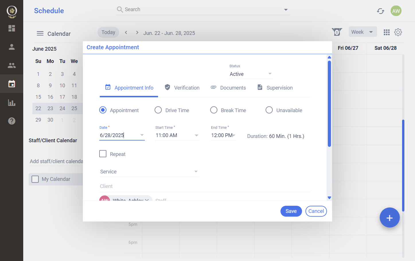Open the help question mark icon

(x=12, y=121)
